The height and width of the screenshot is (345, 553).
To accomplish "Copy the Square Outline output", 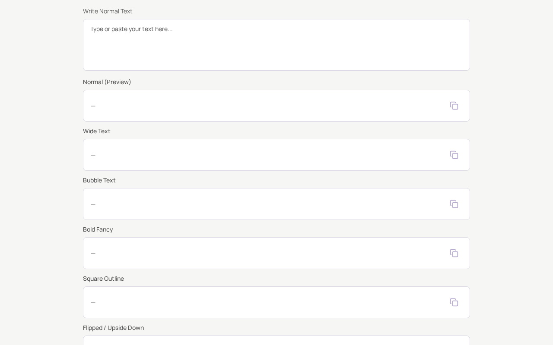I will point(454,302).
